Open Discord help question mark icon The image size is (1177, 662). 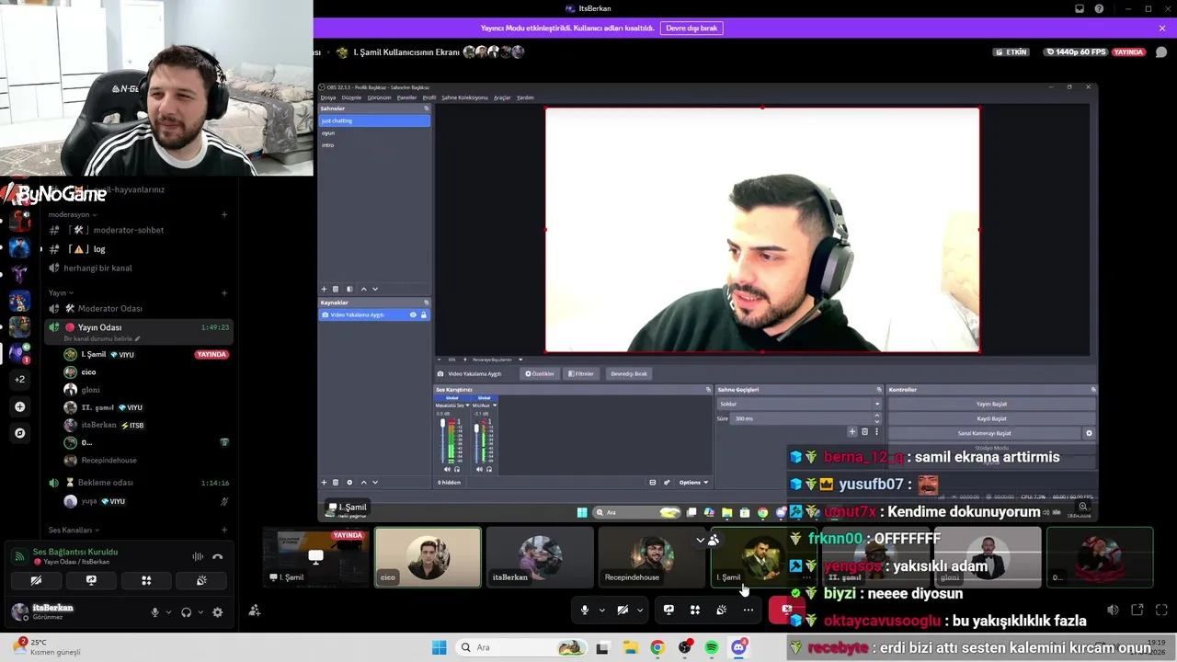pos(1100,8)
